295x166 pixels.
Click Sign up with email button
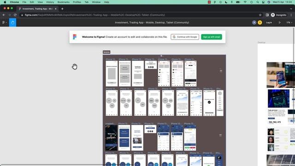(x=212, y=37)
